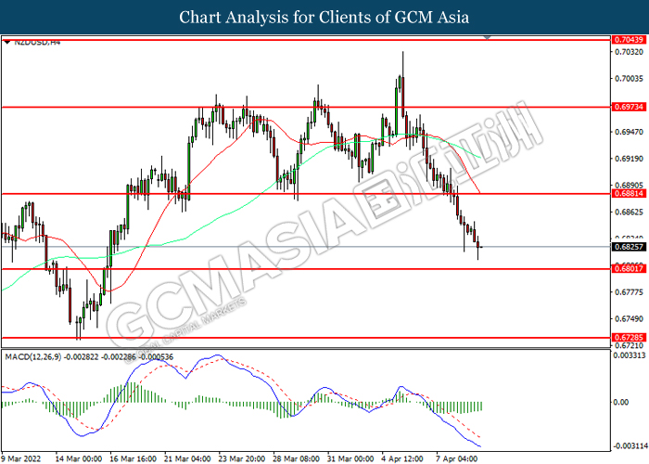Image resolution: width=649 pixels, height=464 pixels.
Task: Click the 0.69470 axis price value
Action: (629, 132)
